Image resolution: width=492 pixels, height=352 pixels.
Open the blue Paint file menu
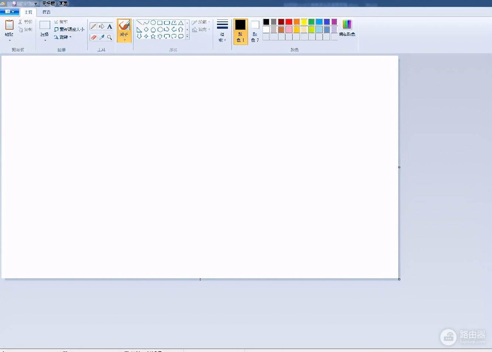(x=9, y=12)
